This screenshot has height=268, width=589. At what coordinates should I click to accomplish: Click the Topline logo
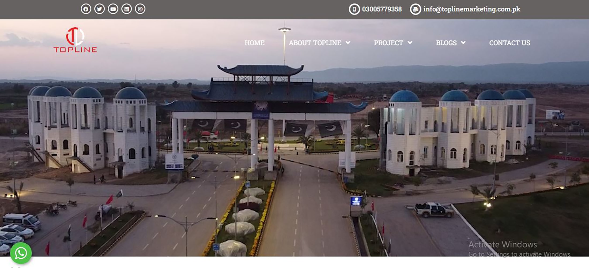pyautogui.click(x=75, y=40)
